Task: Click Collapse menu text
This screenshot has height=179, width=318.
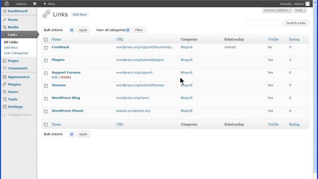Action: click(20, 115)
